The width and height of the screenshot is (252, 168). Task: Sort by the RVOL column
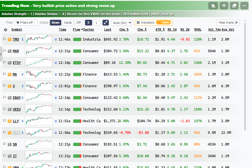tap(198, 30)
